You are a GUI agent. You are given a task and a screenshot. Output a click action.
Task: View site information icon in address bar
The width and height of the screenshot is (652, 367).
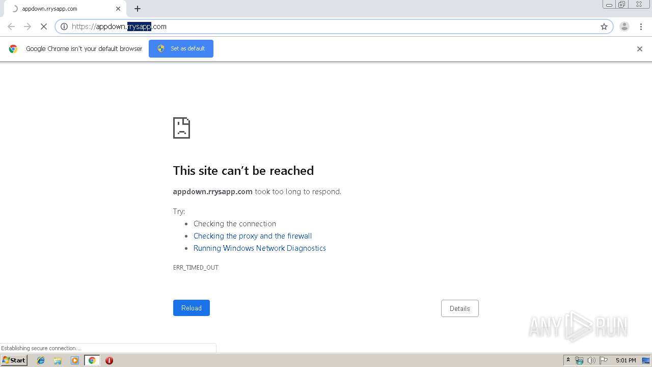[x=64, y=27]
